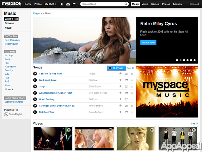202x152 pixels.
Task: Open the concert stage video thumbnail
Action: 53,138
